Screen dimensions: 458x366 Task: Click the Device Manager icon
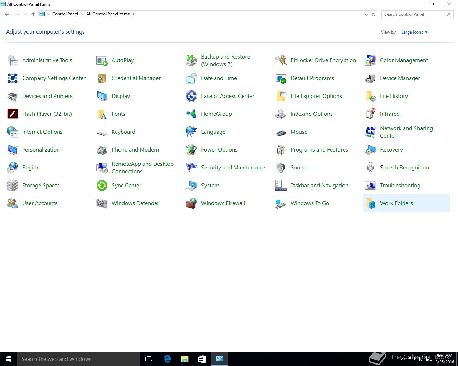[370, 78]
